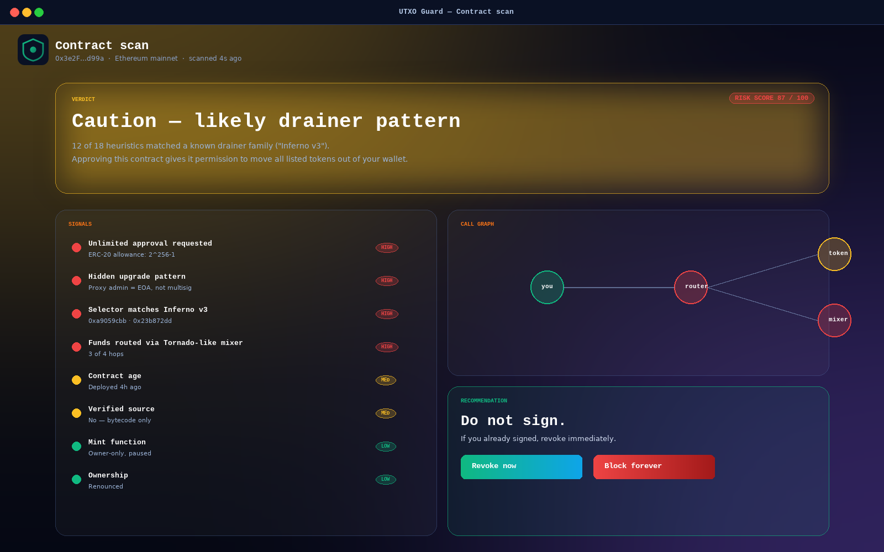
Task: Select the 'token' node in call graph
Action: (x=834, y=254)
